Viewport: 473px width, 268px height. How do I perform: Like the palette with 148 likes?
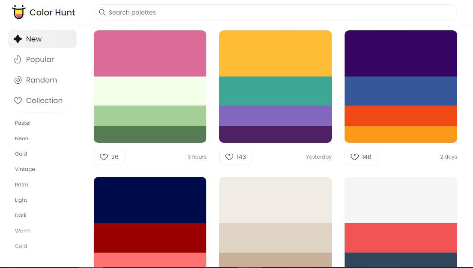click(361, 157)
